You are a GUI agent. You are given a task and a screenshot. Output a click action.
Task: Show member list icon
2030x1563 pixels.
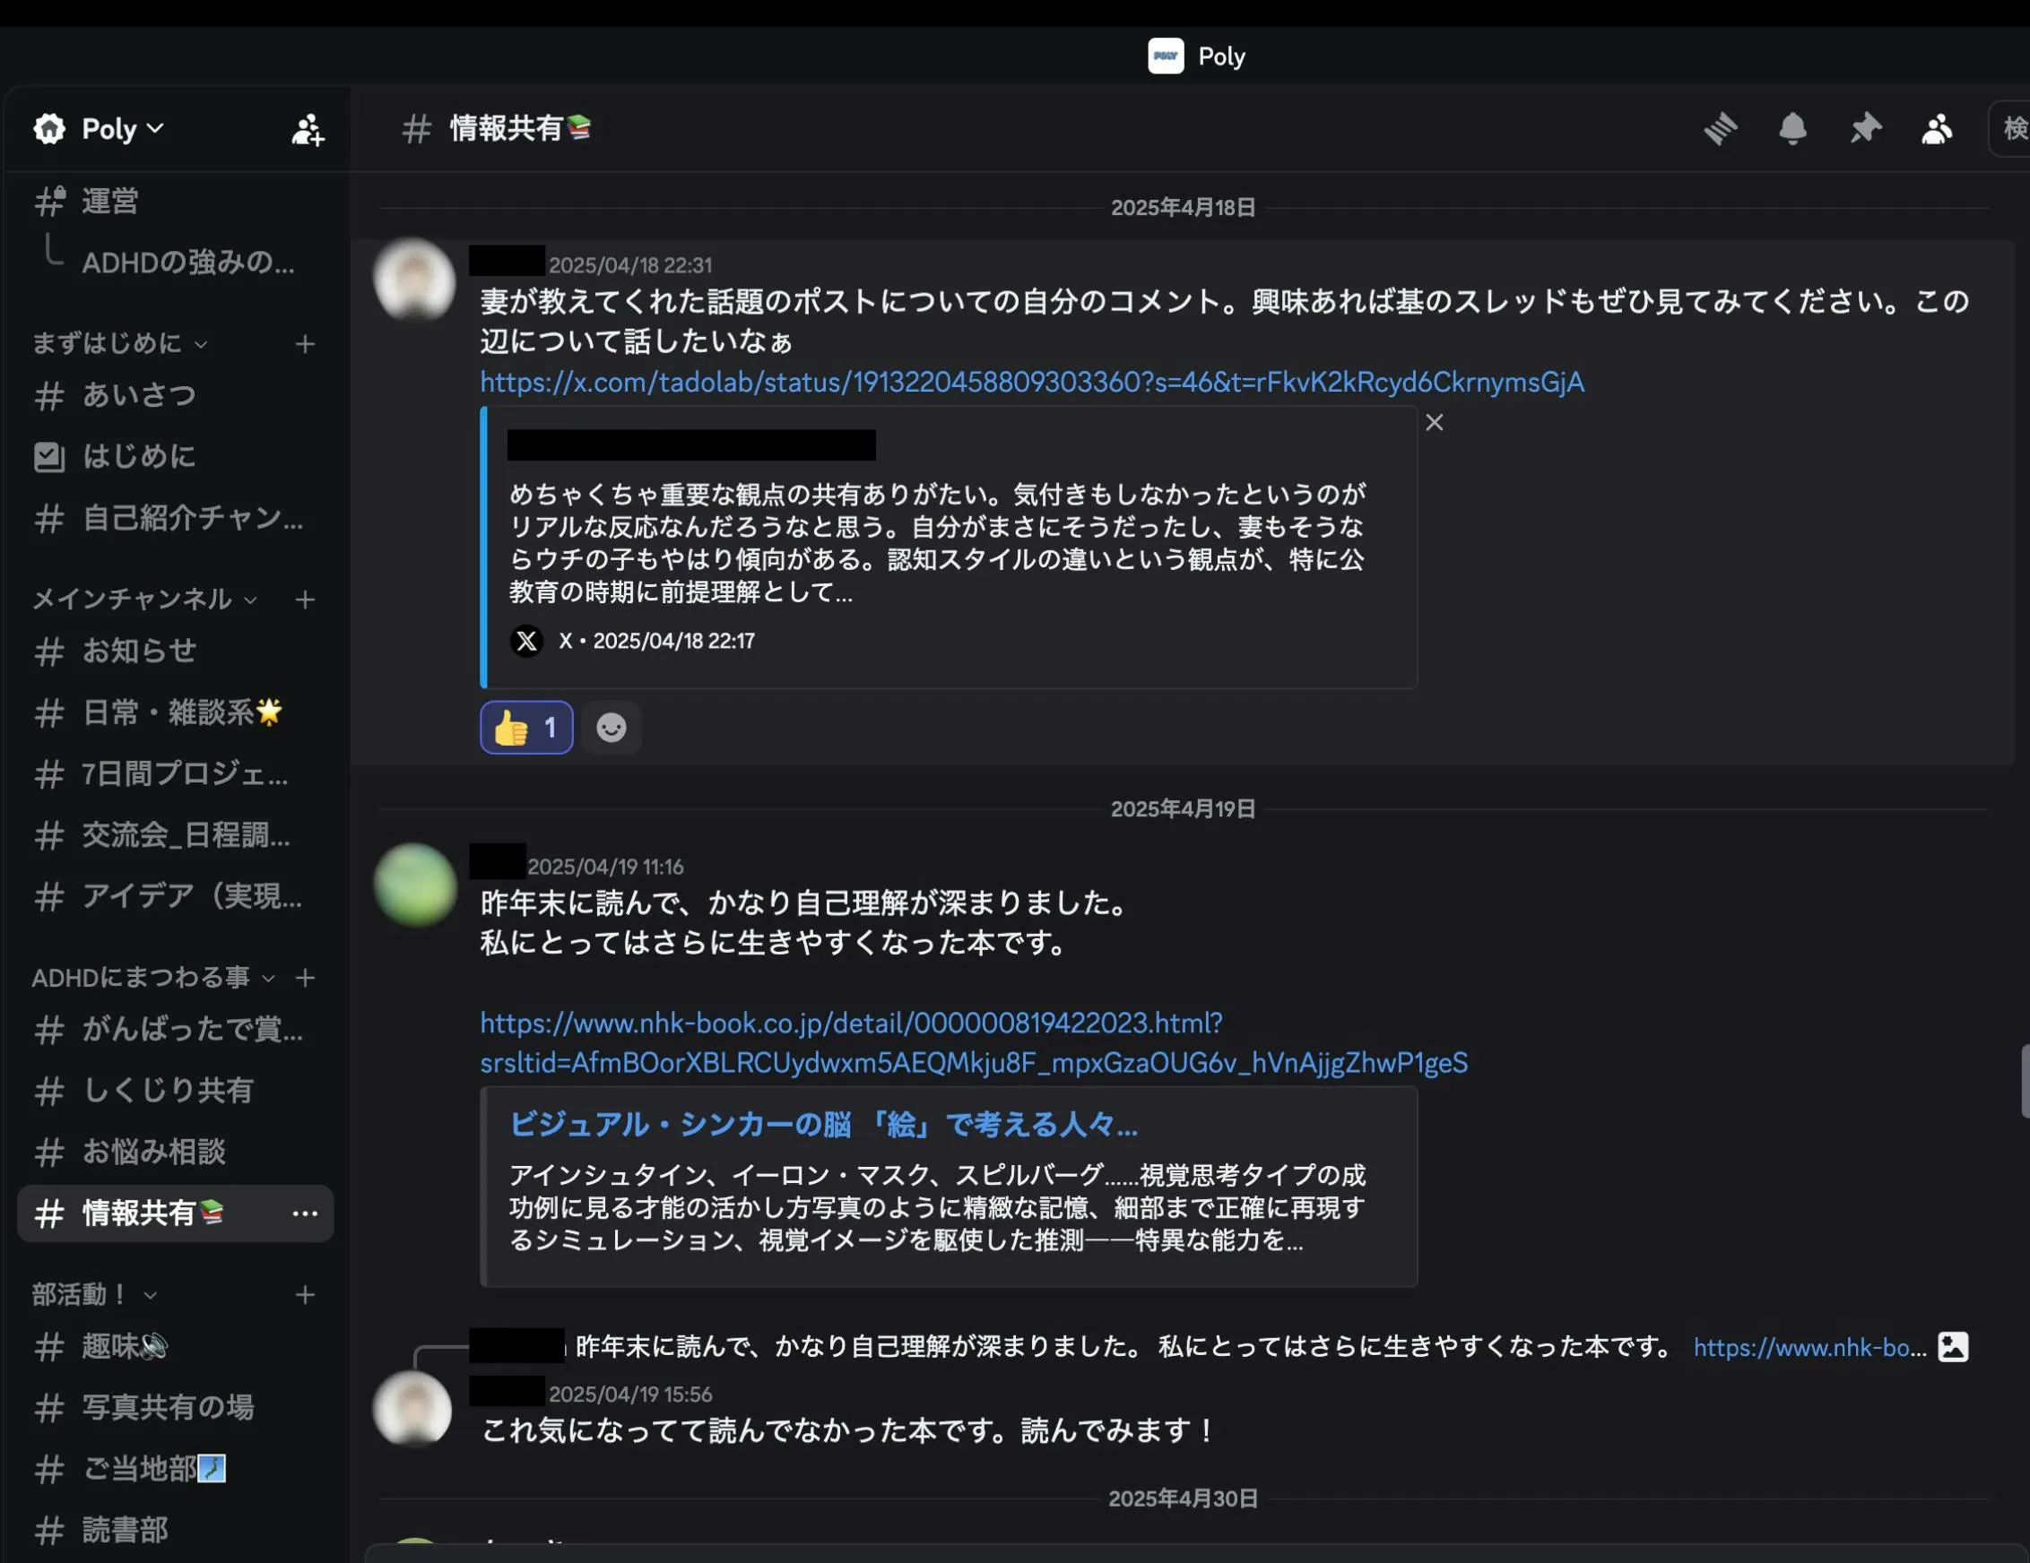1937,128
